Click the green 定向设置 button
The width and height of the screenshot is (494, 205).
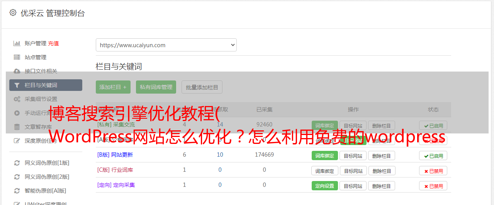[325, 186]
